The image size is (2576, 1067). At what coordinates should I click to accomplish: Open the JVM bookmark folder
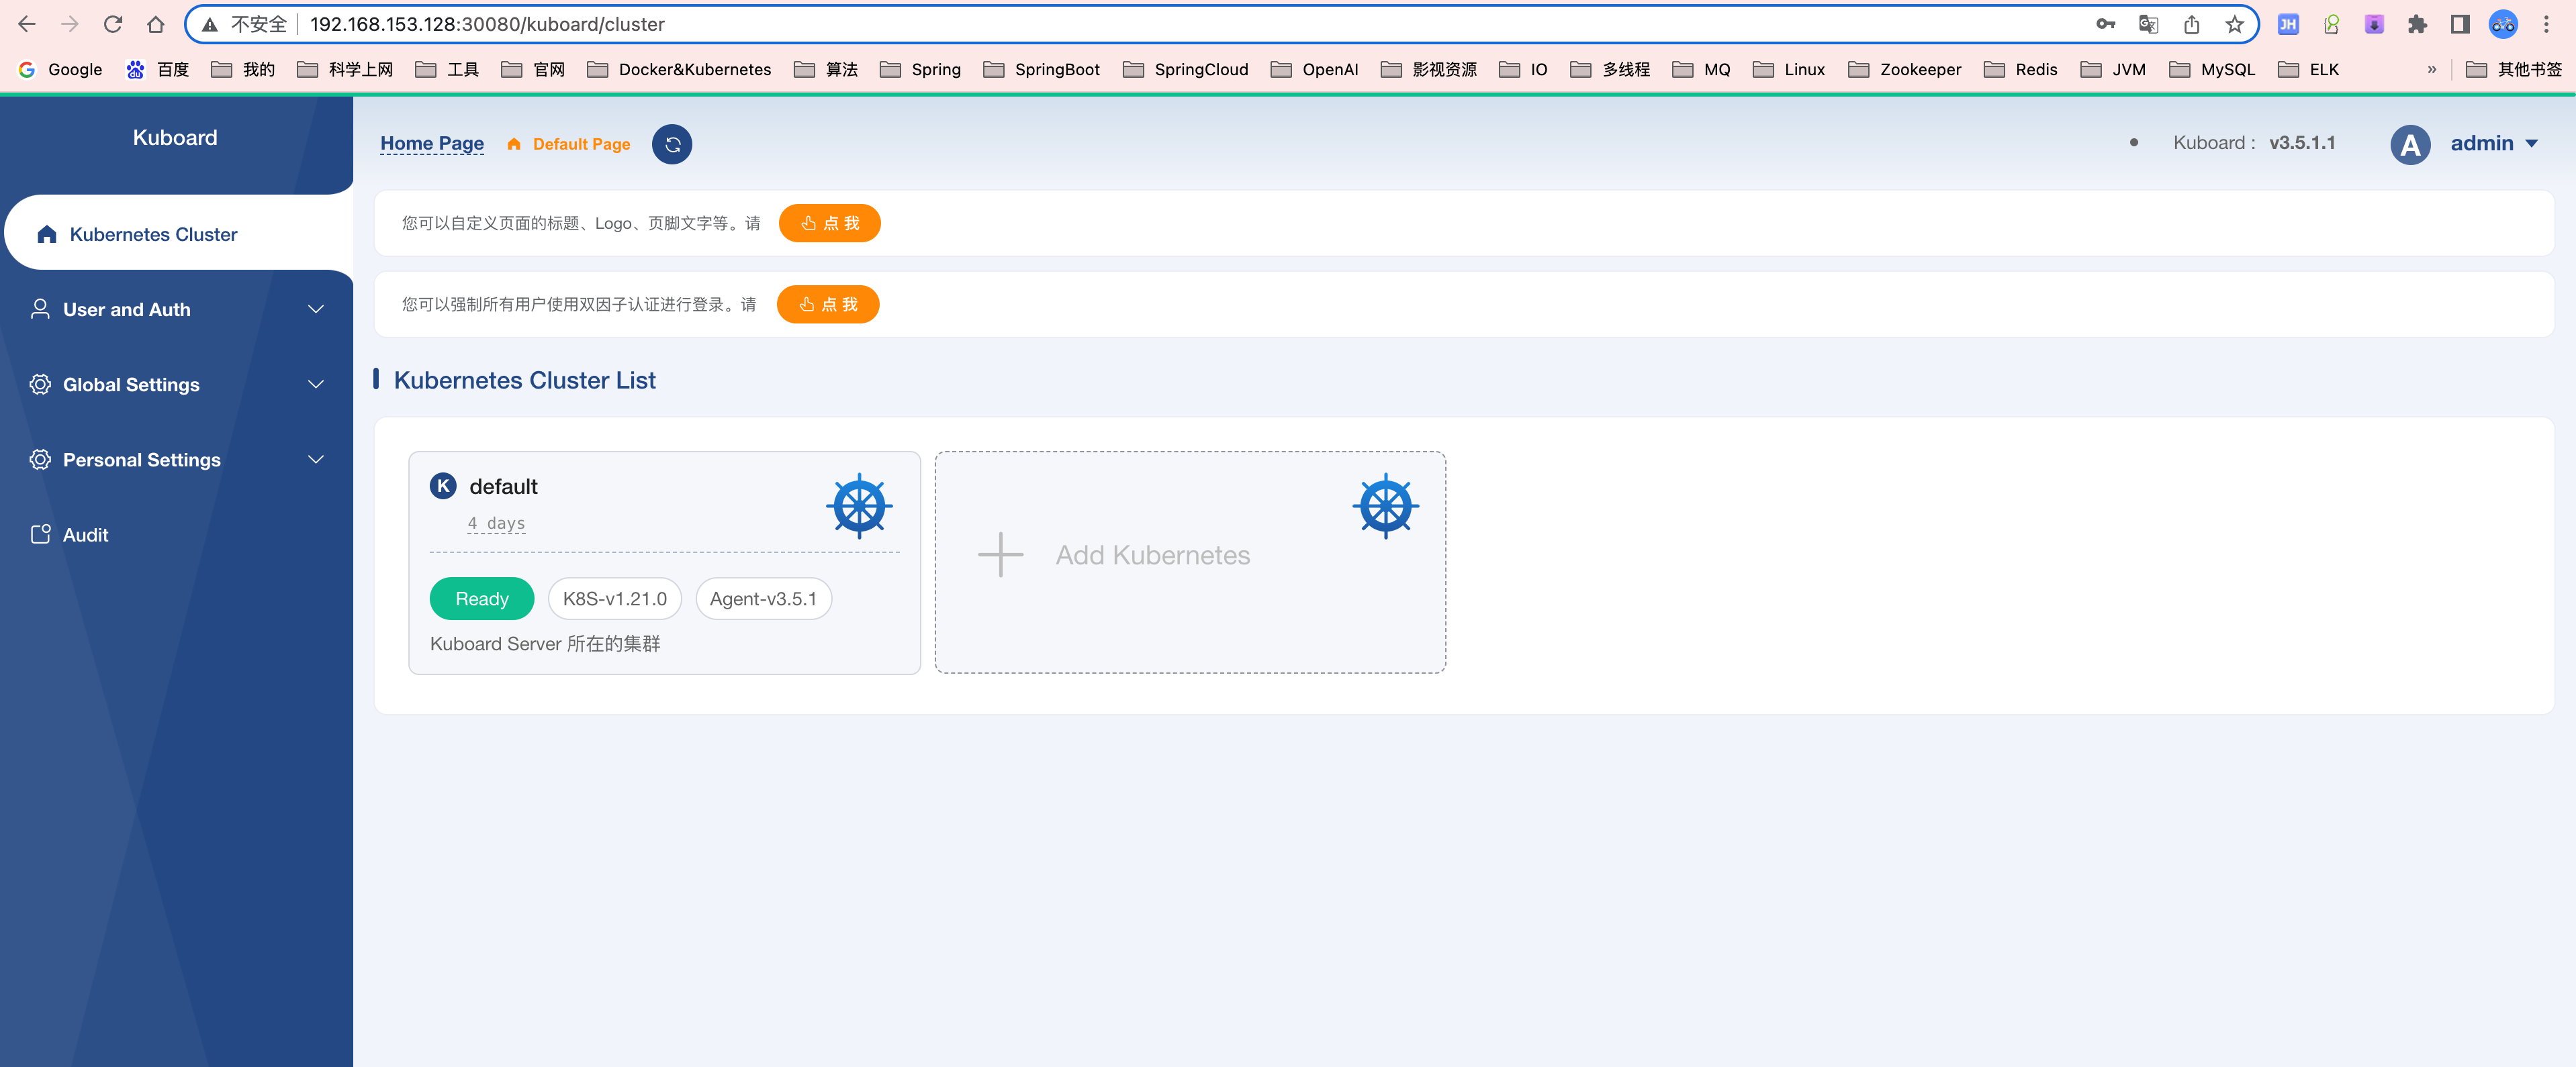(2113, 69)
